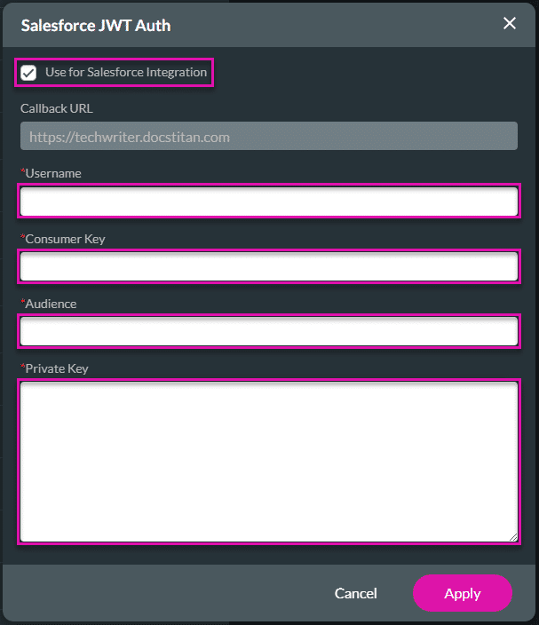Focus the Consumer Key input field
This screenshot has width=539, height=625.
(269, 266)
